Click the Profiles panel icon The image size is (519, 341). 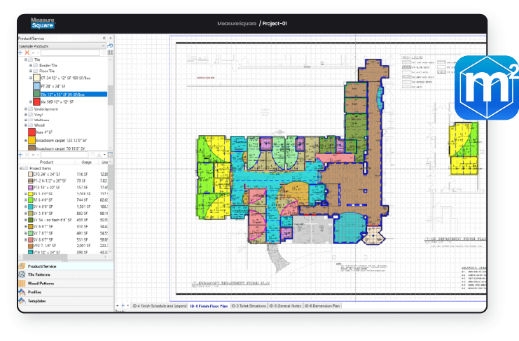point(22,291)
